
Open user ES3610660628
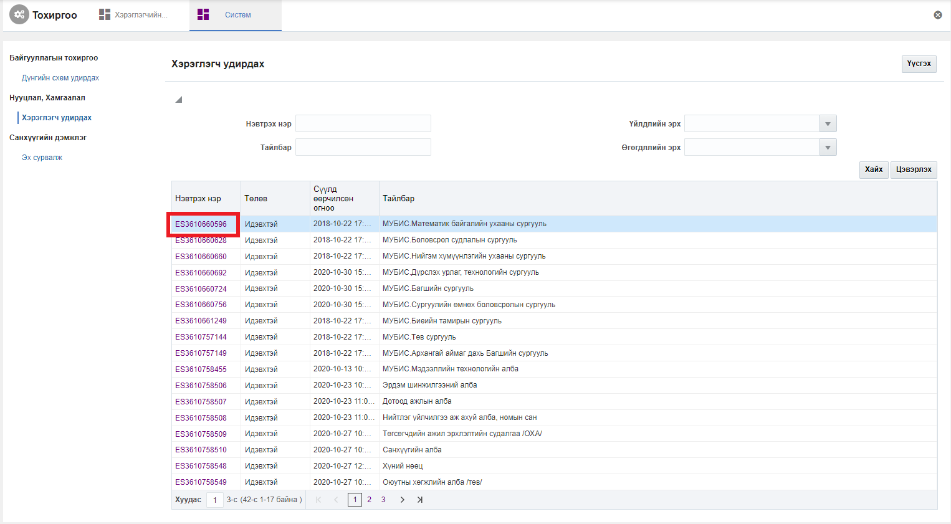pyautogui.click(x=201, y=241)
